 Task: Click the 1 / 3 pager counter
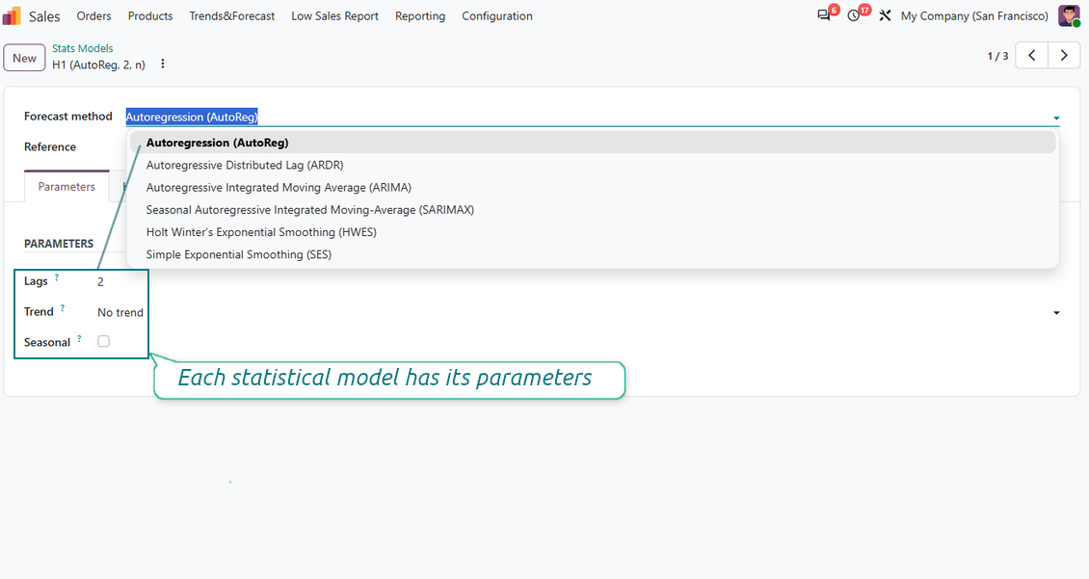(998, 56)
